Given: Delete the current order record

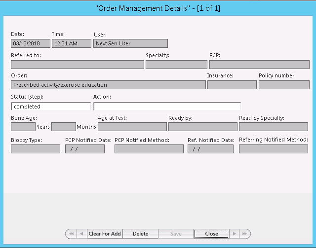Looking at the screenshot, I should (x=140, y=234).
